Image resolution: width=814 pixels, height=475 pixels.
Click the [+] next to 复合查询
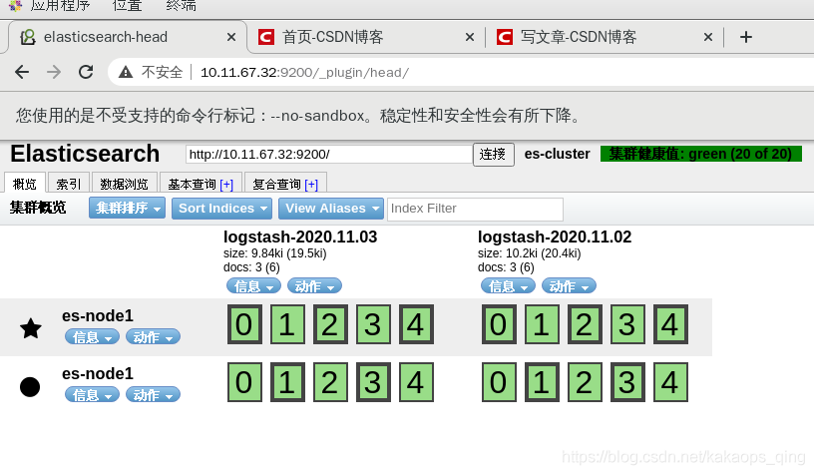(311, 185)
